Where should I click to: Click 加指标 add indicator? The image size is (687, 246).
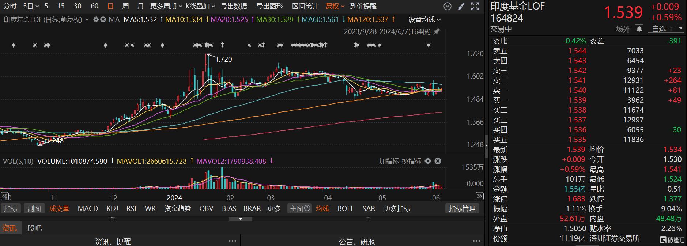coord(389,161)
